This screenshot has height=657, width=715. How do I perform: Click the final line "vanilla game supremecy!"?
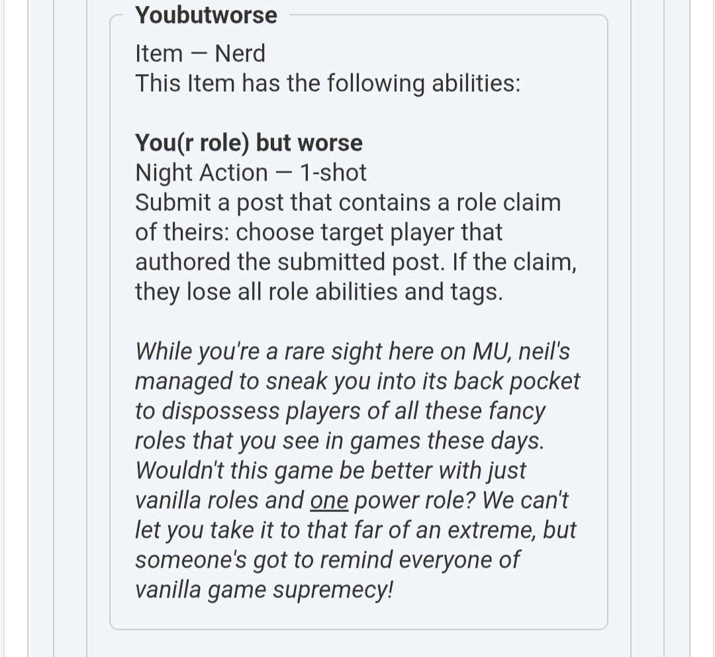[264, 590]
